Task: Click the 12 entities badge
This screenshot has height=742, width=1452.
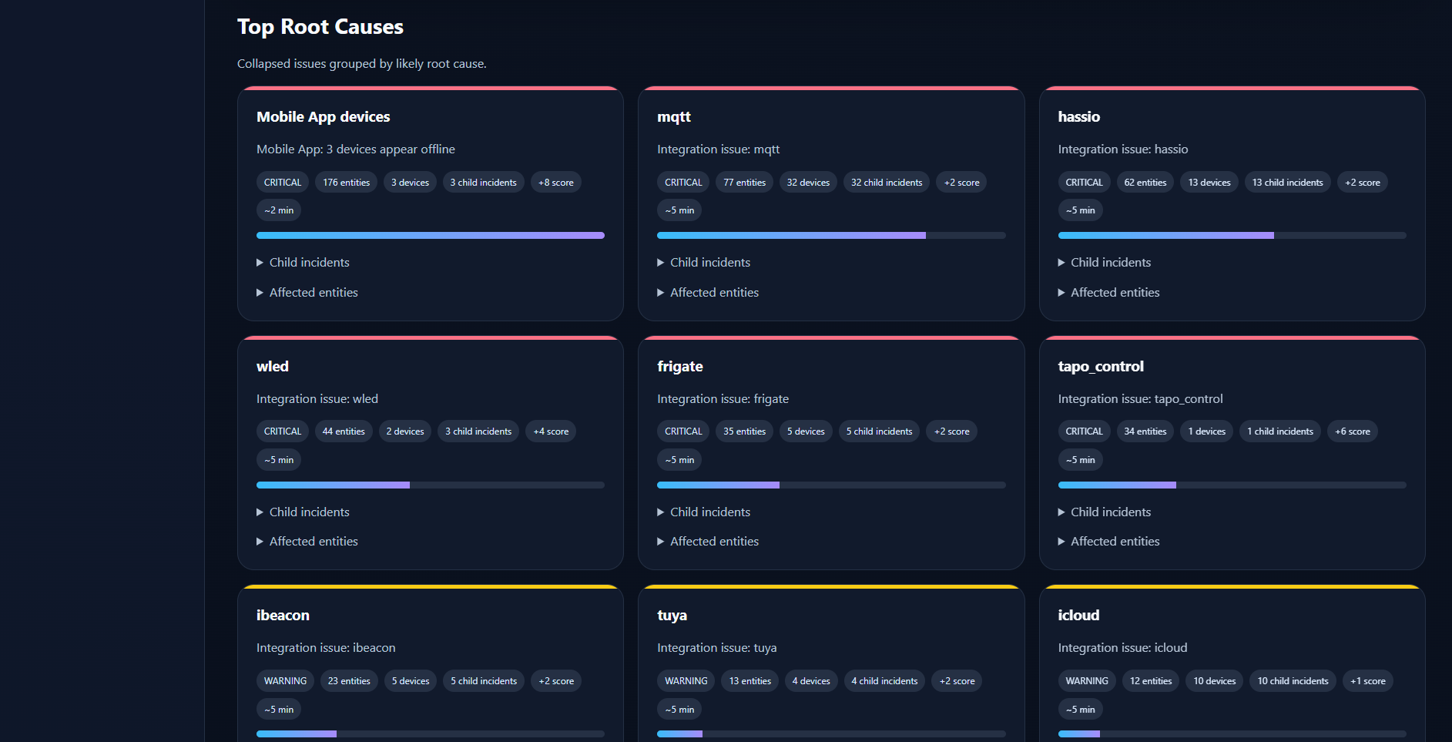Action: pos(1151,681)
